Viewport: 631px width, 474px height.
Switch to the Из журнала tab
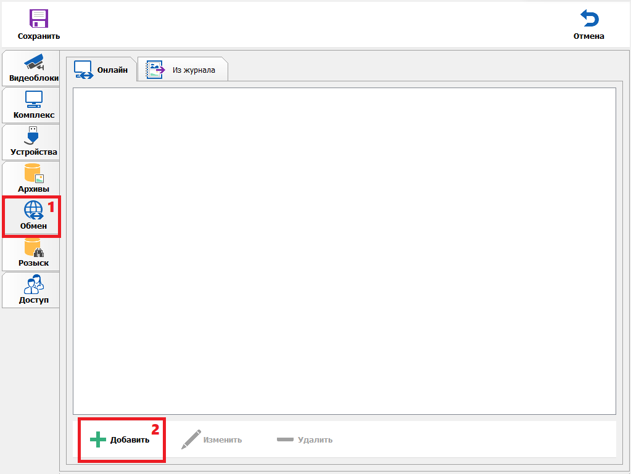(x=183, y=70)
